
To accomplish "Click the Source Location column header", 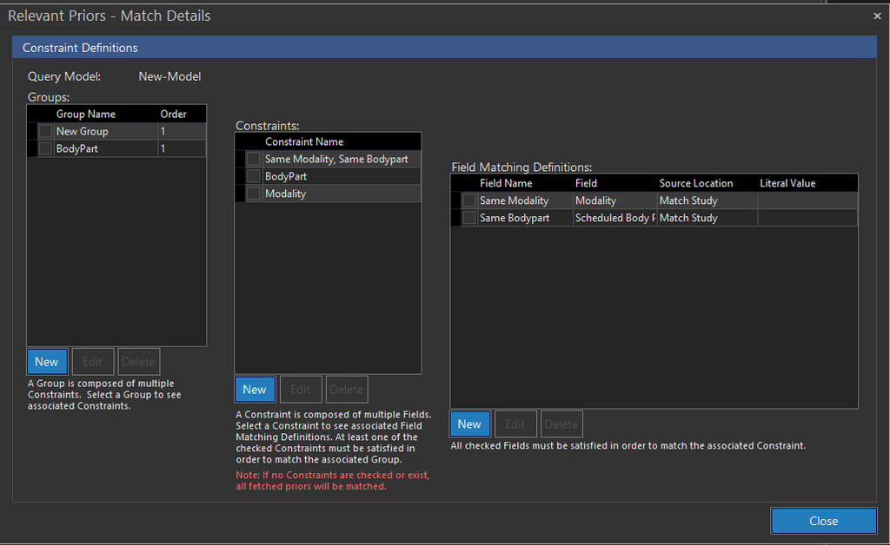I will click(696, 183).
